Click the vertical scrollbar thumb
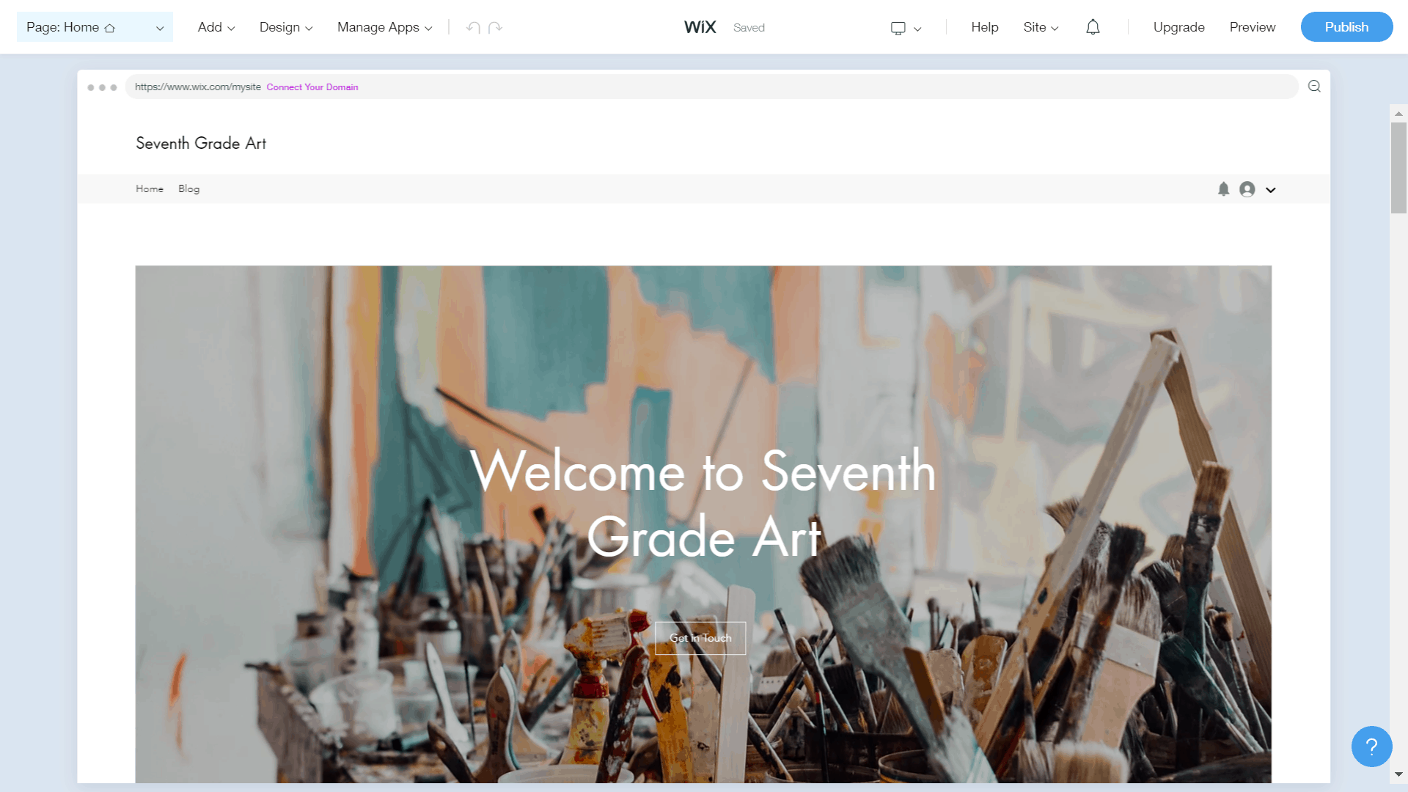 1398,168
